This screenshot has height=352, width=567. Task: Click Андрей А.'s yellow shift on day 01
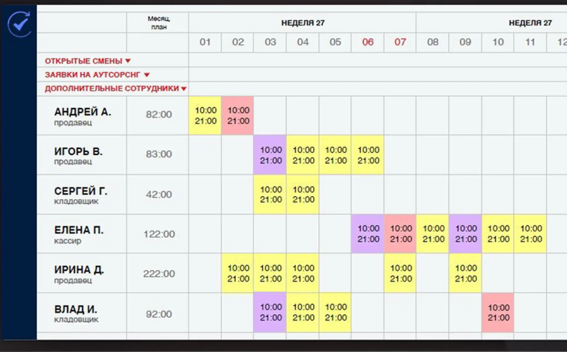pos(205,116)
